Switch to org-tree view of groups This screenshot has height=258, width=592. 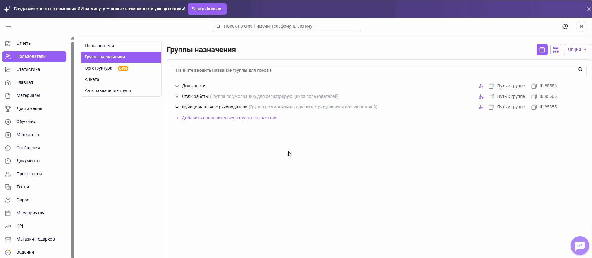click(556, 50)
